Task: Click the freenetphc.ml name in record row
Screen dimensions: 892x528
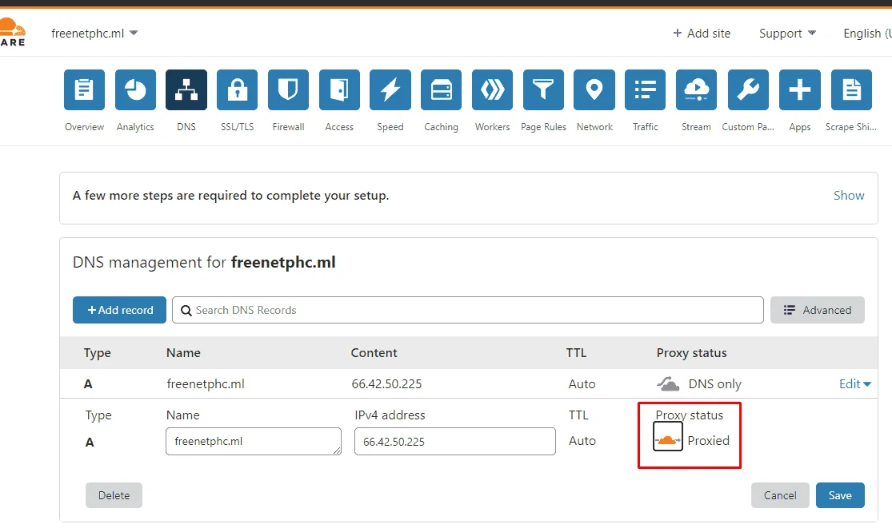Action: pos(206,383)
